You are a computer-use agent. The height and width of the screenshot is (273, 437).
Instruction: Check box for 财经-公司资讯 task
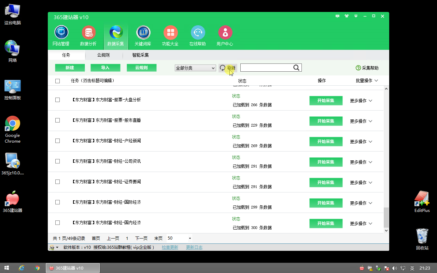[57, 161]
